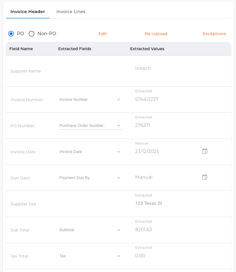This screenshot has width=236, height=272.
Task: Open the Invoice Number field dropdown
Action: coord(119,99)
